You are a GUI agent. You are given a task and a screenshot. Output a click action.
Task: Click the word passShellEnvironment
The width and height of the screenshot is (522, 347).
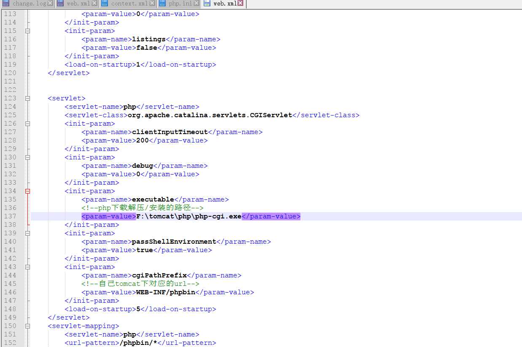[x=174, y=242]
